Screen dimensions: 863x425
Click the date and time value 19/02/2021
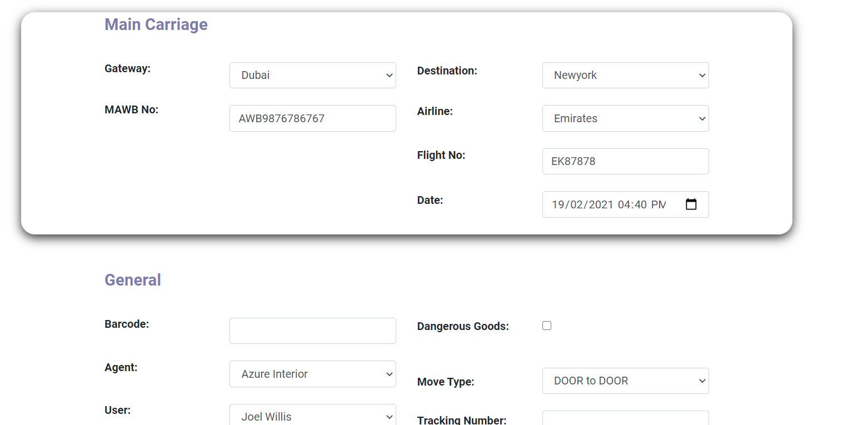582,204
